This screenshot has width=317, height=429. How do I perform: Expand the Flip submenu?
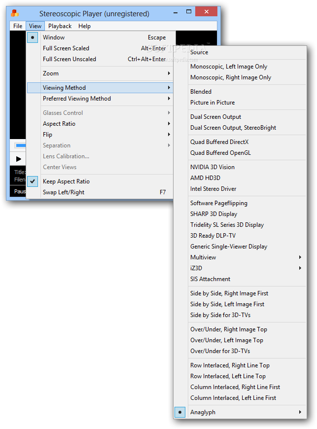100,135
